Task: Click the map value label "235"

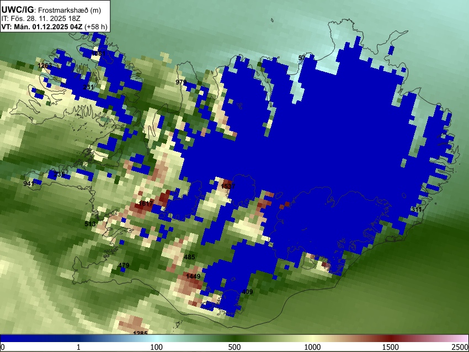Action: 59,174
